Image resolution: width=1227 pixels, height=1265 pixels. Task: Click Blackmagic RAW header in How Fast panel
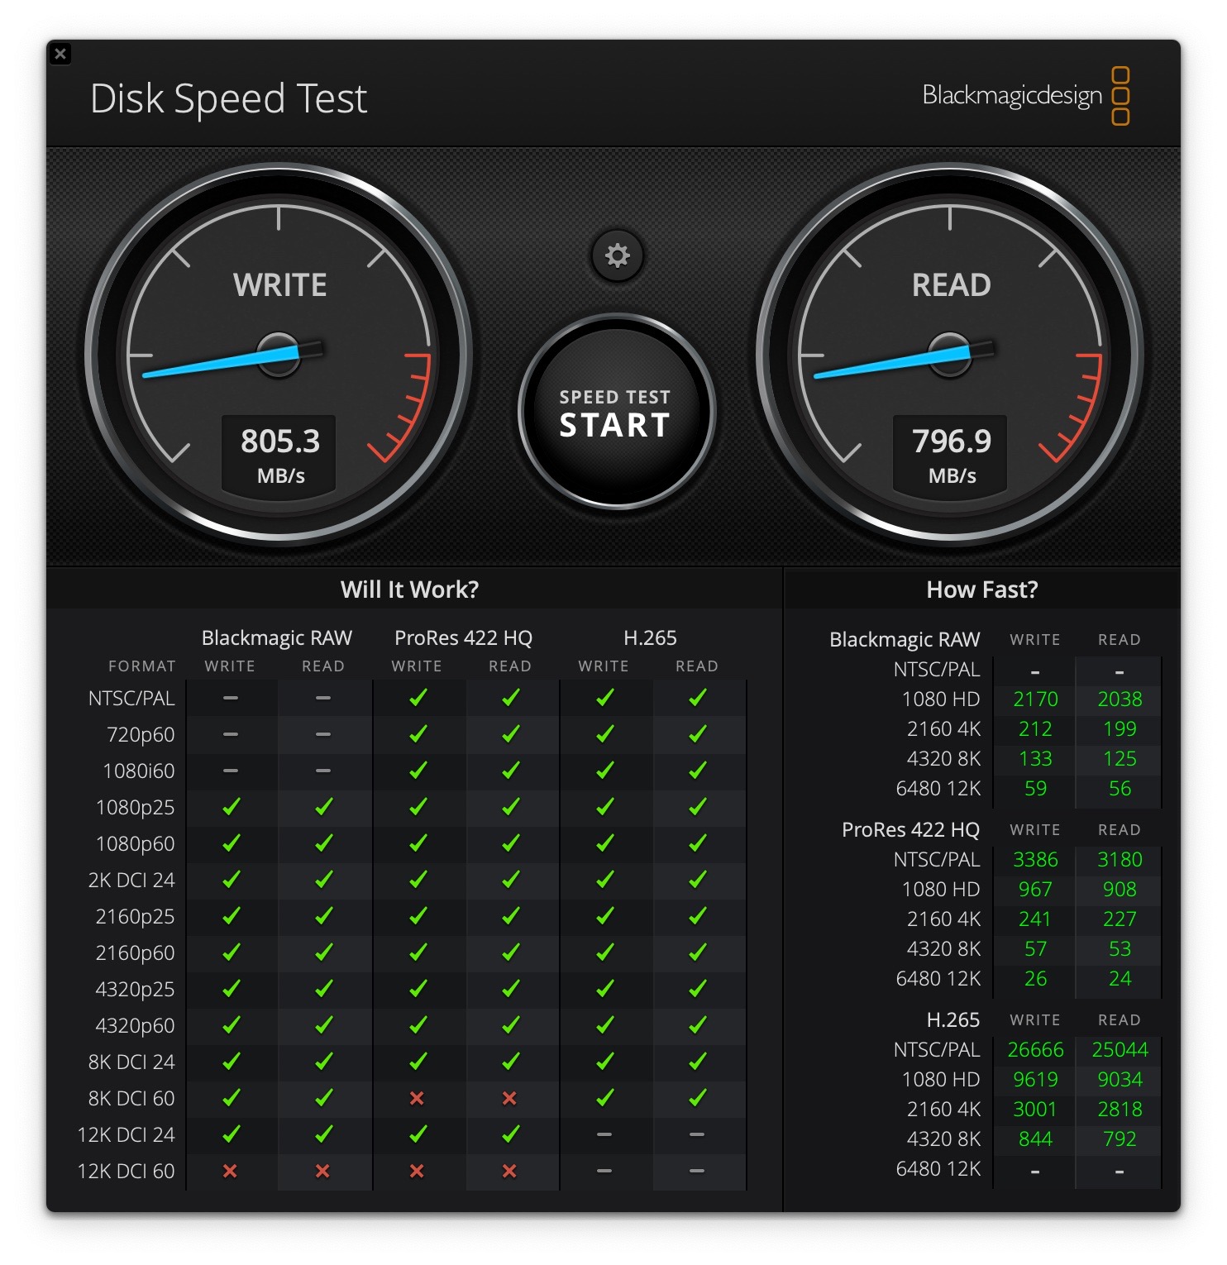(x=905, y=640)
